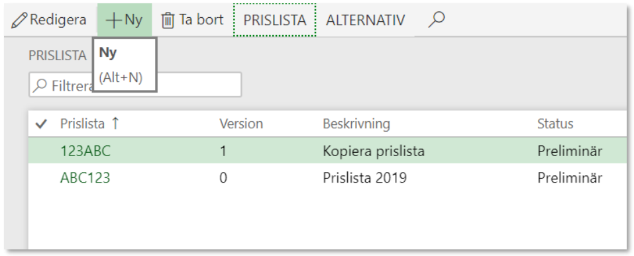This screenshot has width=634, height=256.
Task: Click the plus icon for Ny
Action: (x=114, y=21)
